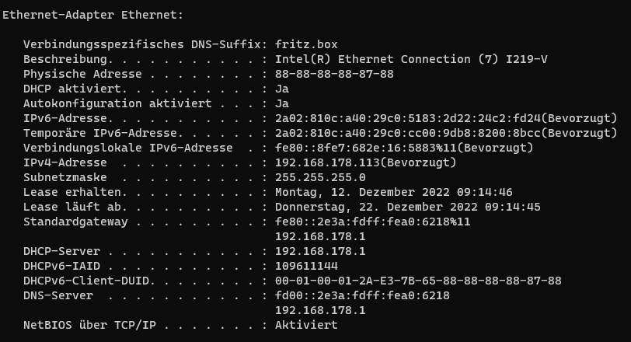
Task: Click NetBIOS über TCP/IP Aktiviert value
Action: click(x=306, y=325)
